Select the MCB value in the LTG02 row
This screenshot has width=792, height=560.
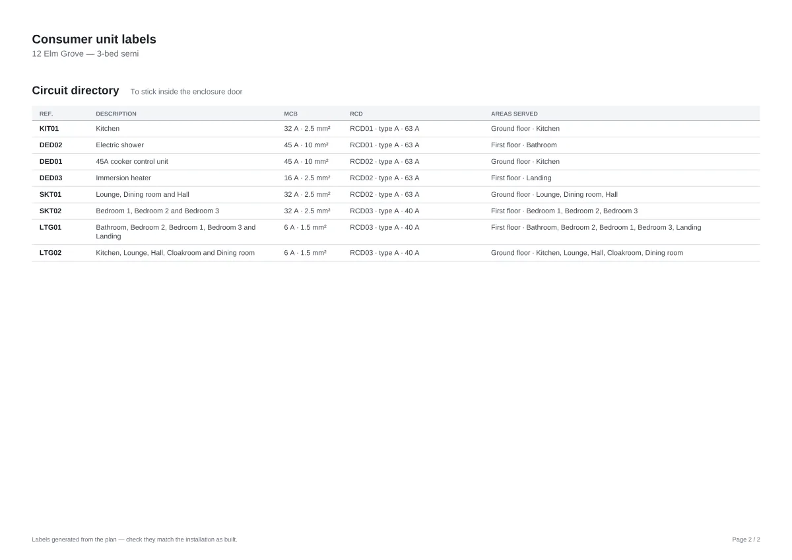coord(306,253)
